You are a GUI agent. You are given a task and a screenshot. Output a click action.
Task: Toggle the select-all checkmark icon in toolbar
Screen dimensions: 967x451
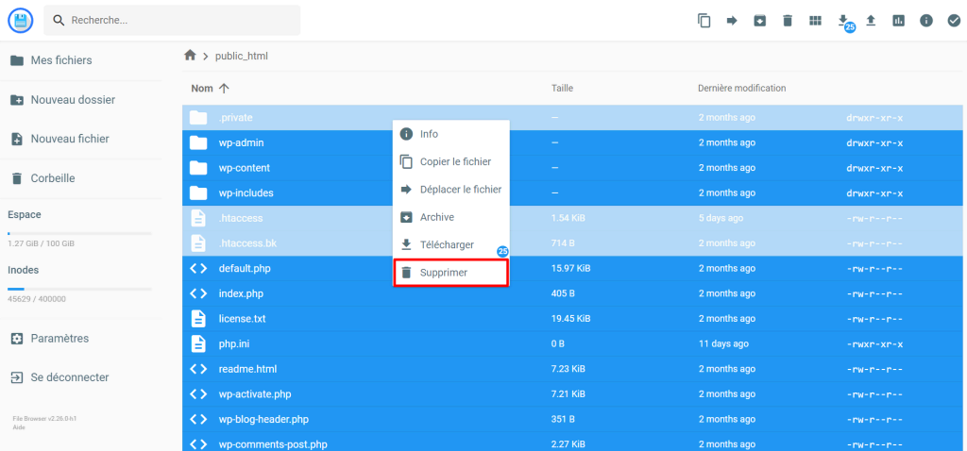[x=953, y=21]
